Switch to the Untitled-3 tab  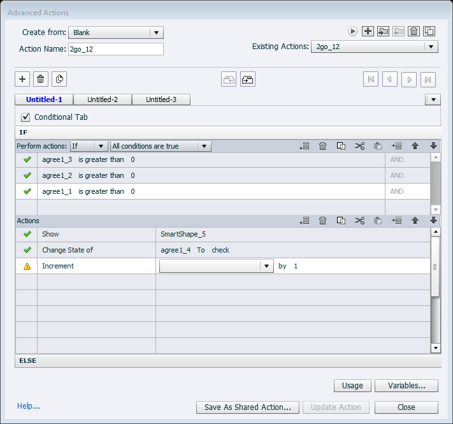[161, 99]
